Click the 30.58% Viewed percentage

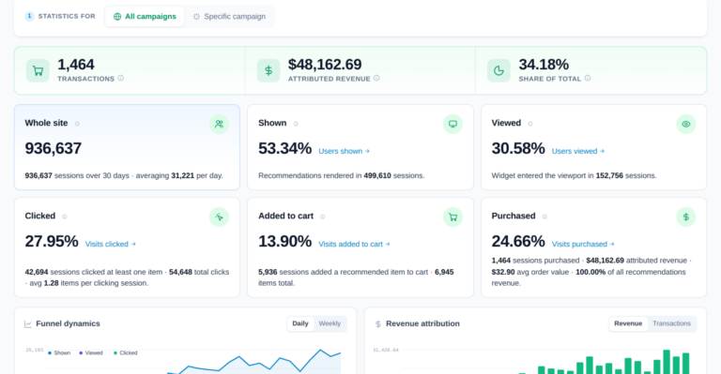pyautogui.click(x=518, y=148)
